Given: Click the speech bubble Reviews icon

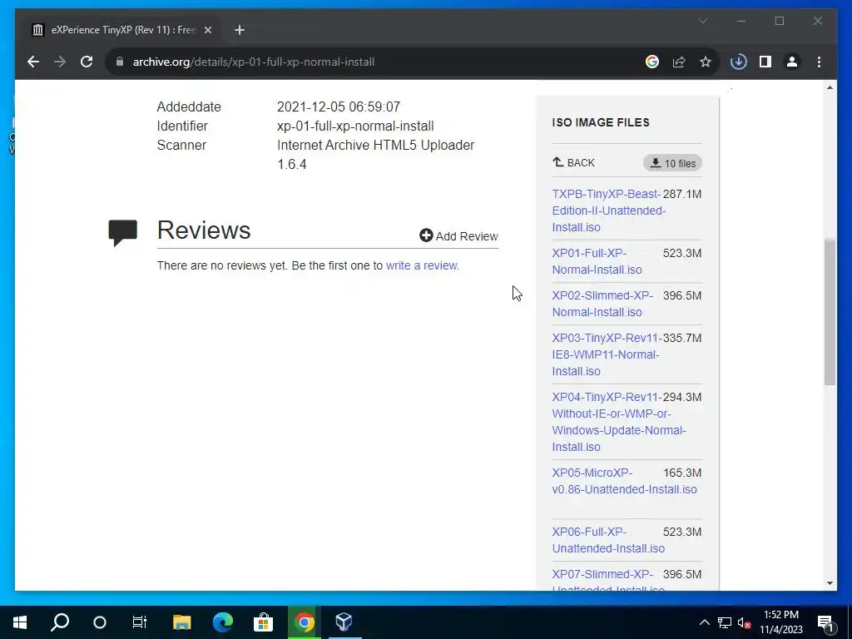Looking at the screenshot, I should pos(123,233).
